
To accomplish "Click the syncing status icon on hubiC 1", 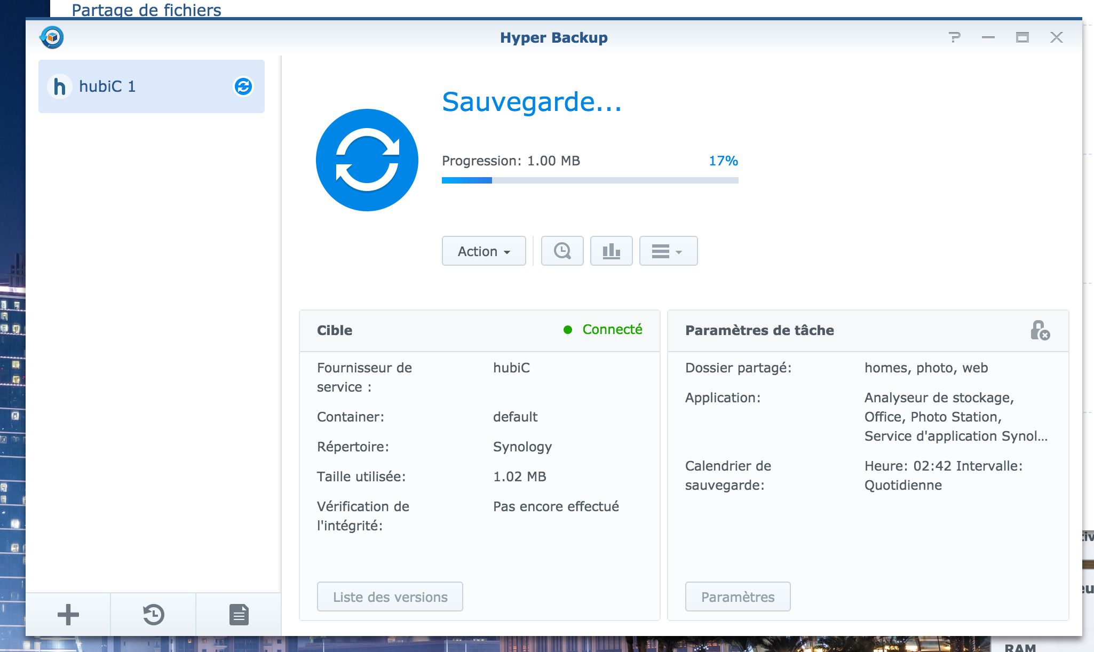I will click(243, 86).
